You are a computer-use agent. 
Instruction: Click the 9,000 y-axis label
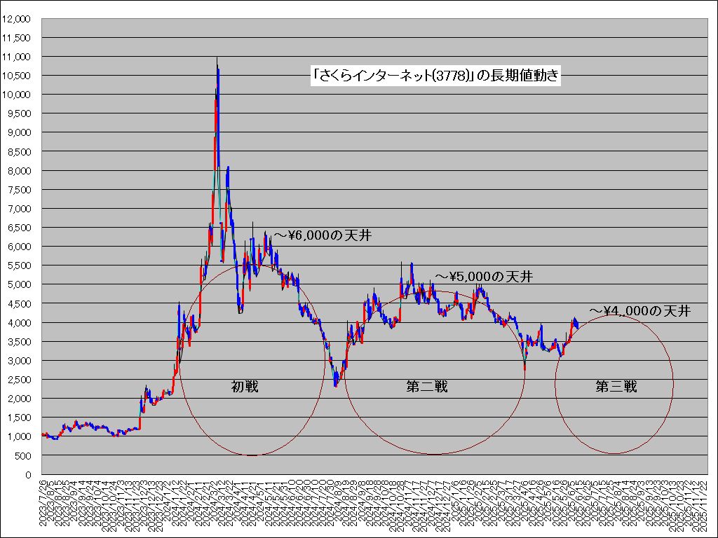[19, 132]
